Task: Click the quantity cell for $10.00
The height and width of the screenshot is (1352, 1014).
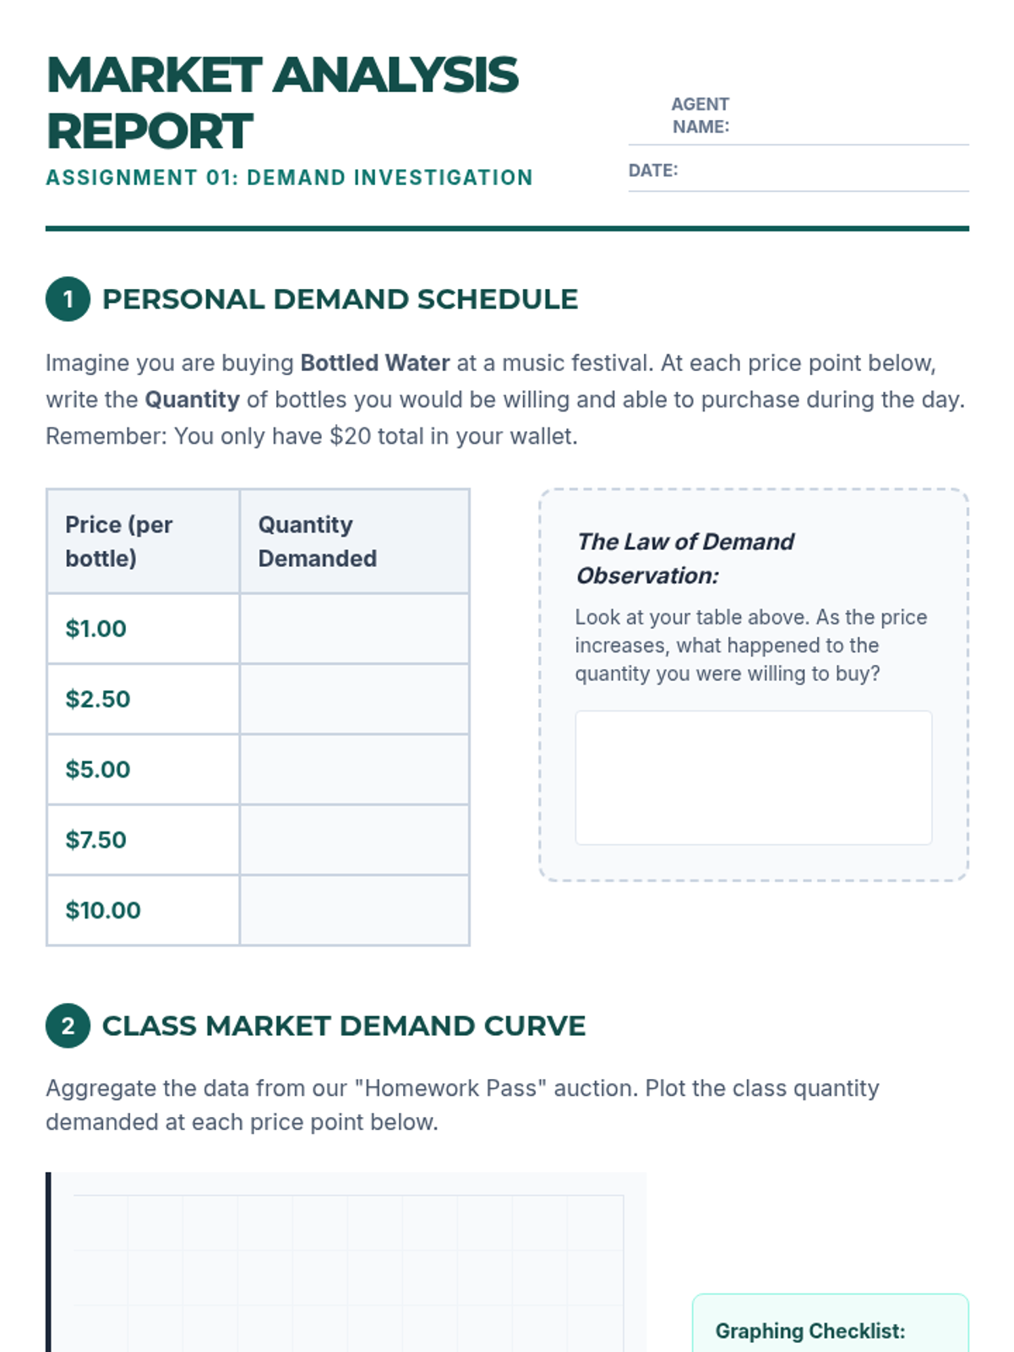Action: click(354, 910)
